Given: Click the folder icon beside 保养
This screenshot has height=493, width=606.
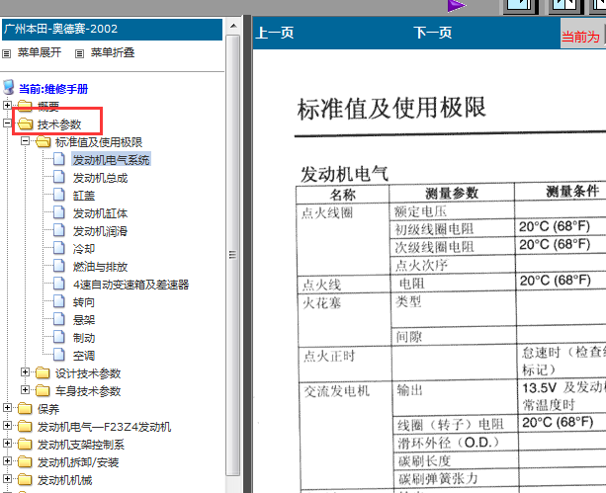Looking at the screenshot, I should pyautogui.click(x=26, y=408).
